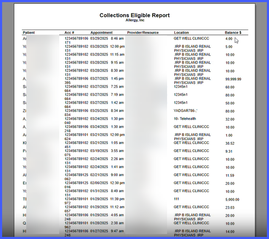Select the 60.00 balance value
The height and width of the screenshot is (239, 269).
tap(230, 87)
